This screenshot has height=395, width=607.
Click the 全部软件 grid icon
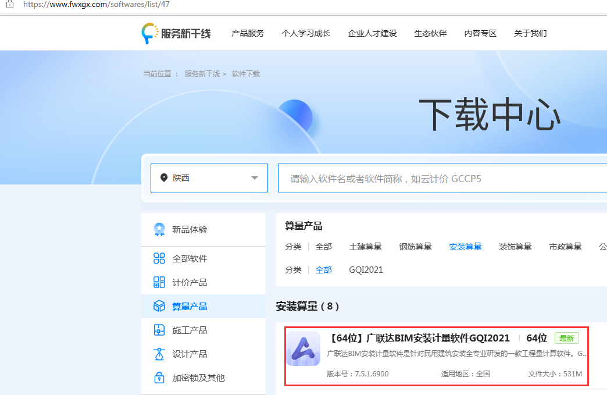(x=159, y=258)
